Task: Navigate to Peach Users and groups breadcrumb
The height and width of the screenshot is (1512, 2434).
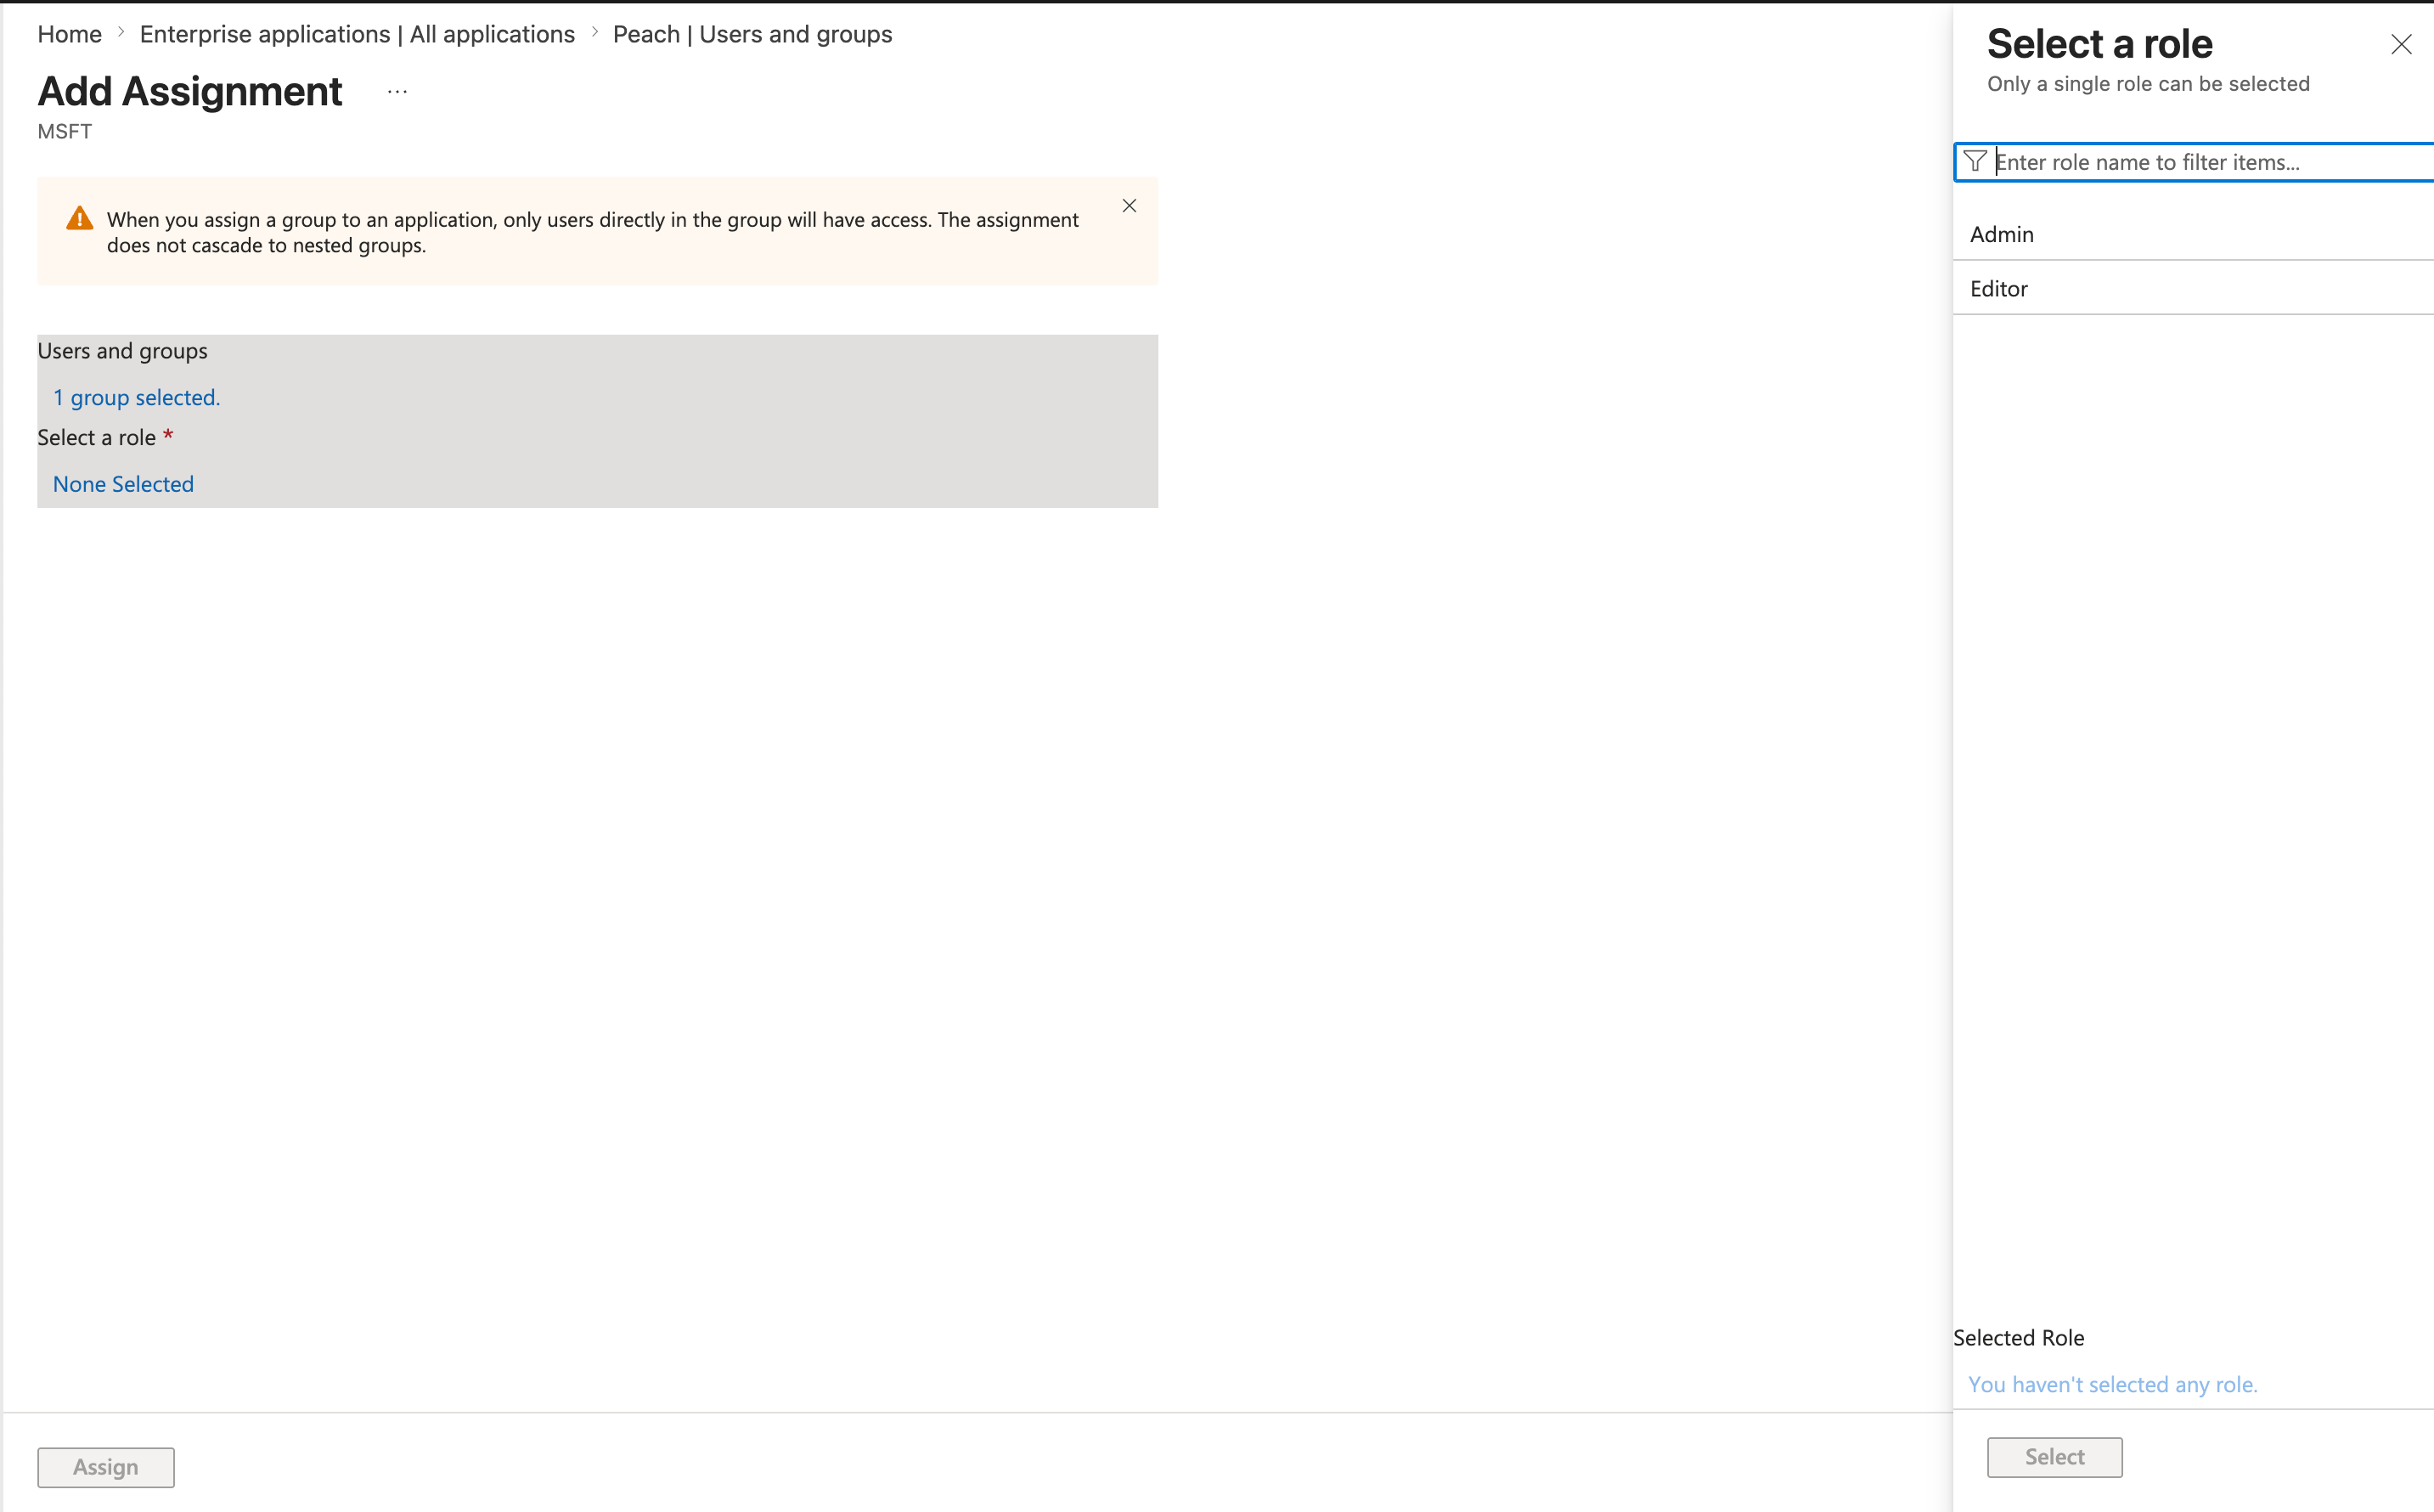Action: coord(752,34)
